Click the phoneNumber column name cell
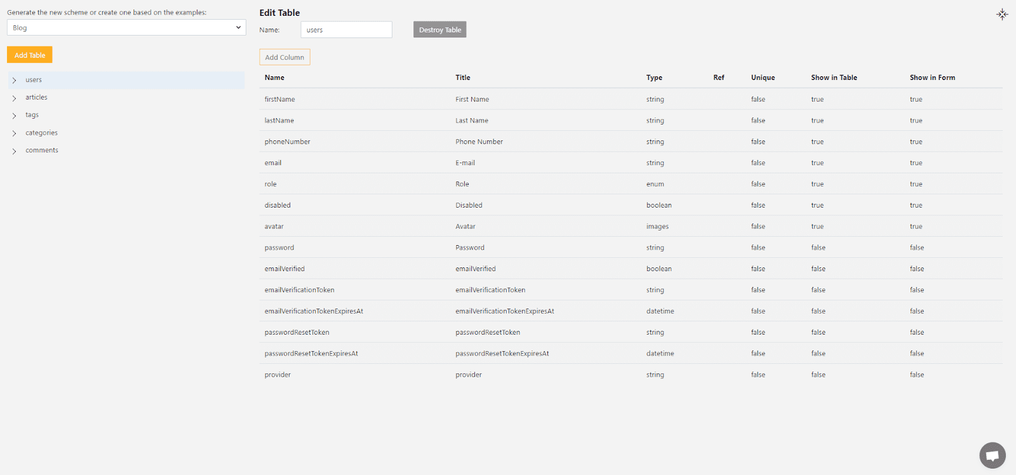 (288, 142)
